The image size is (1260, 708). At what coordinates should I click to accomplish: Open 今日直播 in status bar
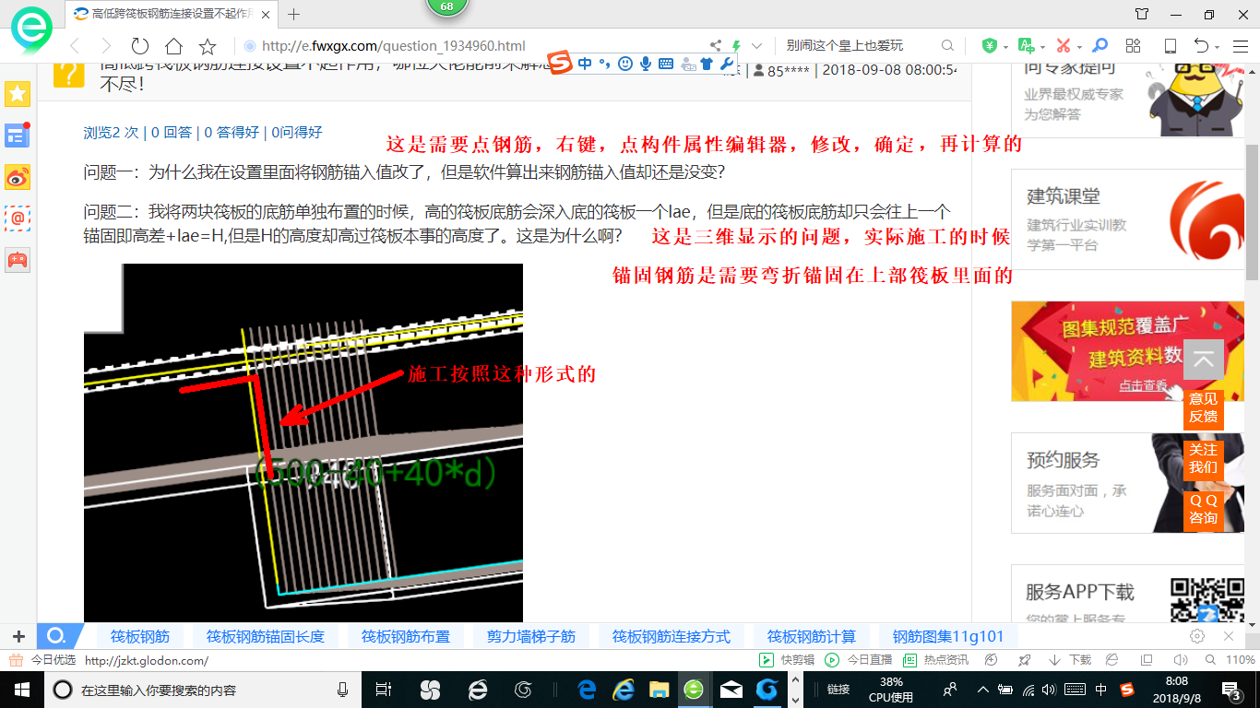pos(859,660)
